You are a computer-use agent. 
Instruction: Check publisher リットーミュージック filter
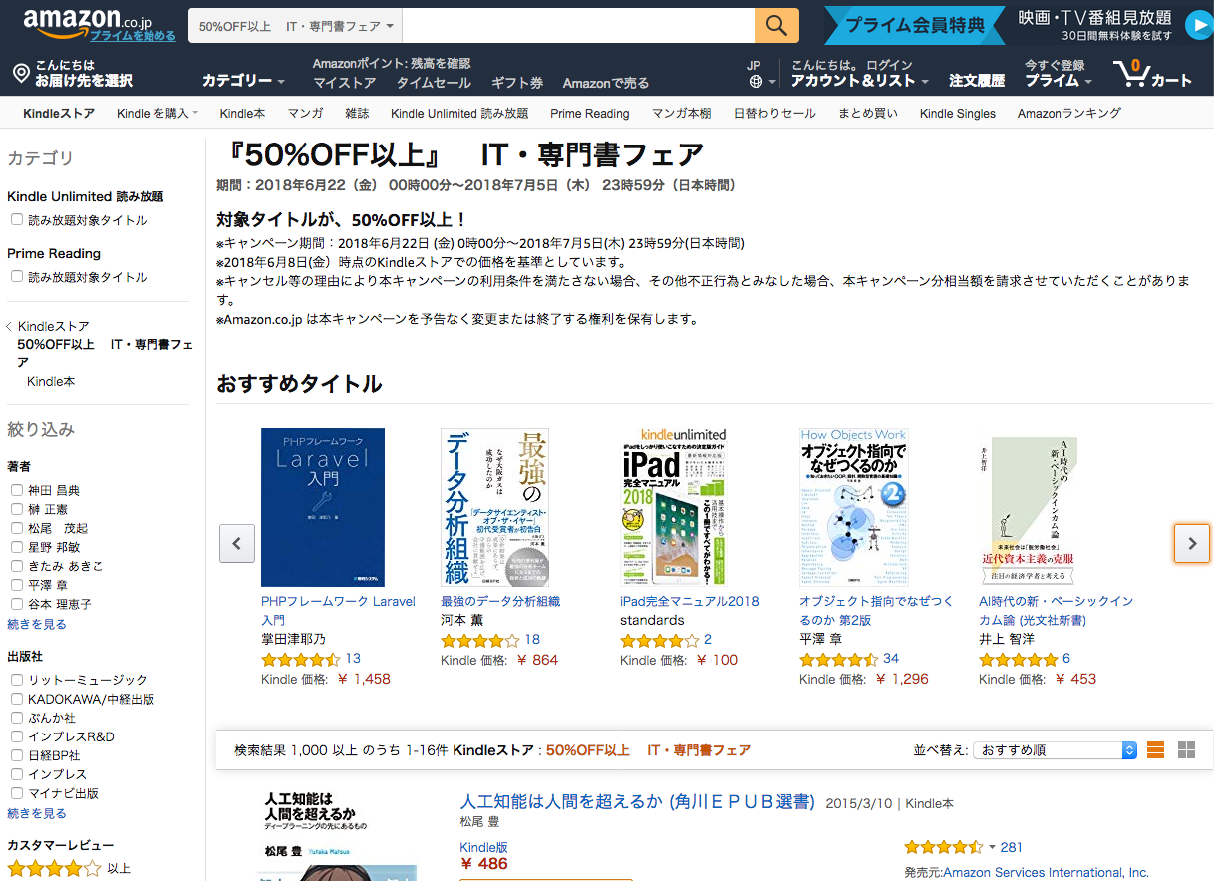[x=17, y=680]
